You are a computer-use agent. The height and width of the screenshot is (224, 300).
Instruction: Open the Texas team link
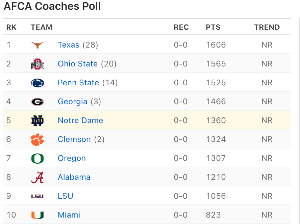click(x=69, y=45)
